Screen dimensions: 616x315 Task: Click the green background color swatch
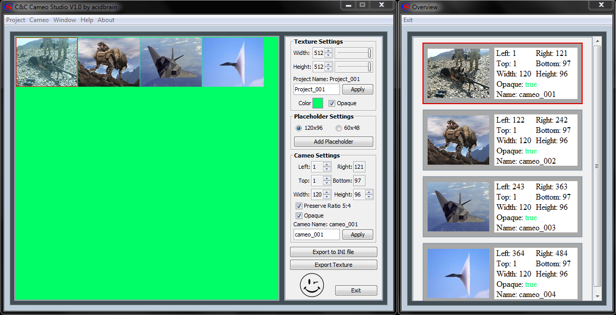318,103
